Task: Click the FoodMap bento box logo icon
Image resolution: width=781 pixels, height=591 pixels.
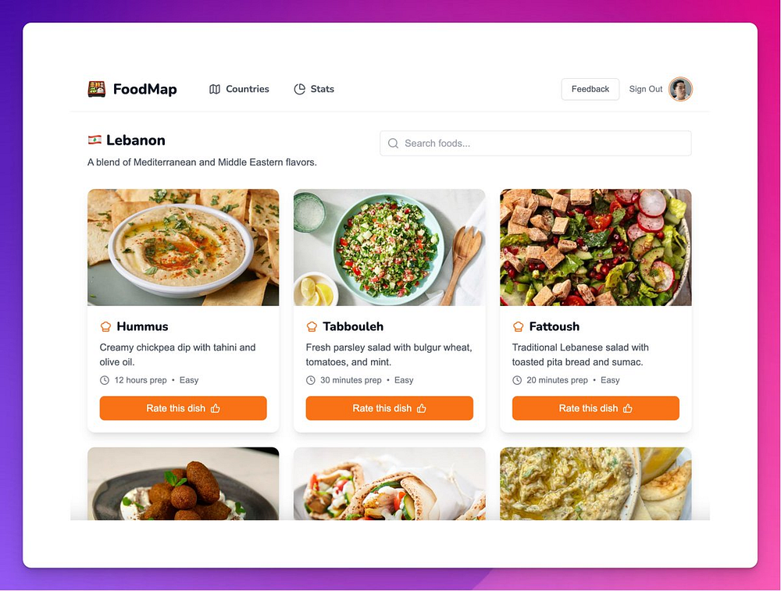Action: 97,89
